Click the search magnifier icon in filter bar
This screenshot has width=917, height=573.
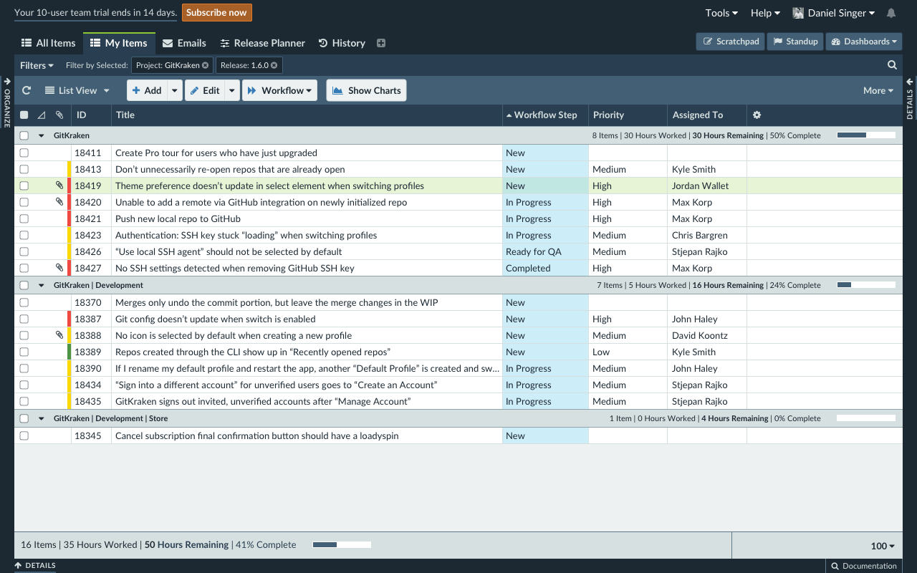(x=892, y=65)
